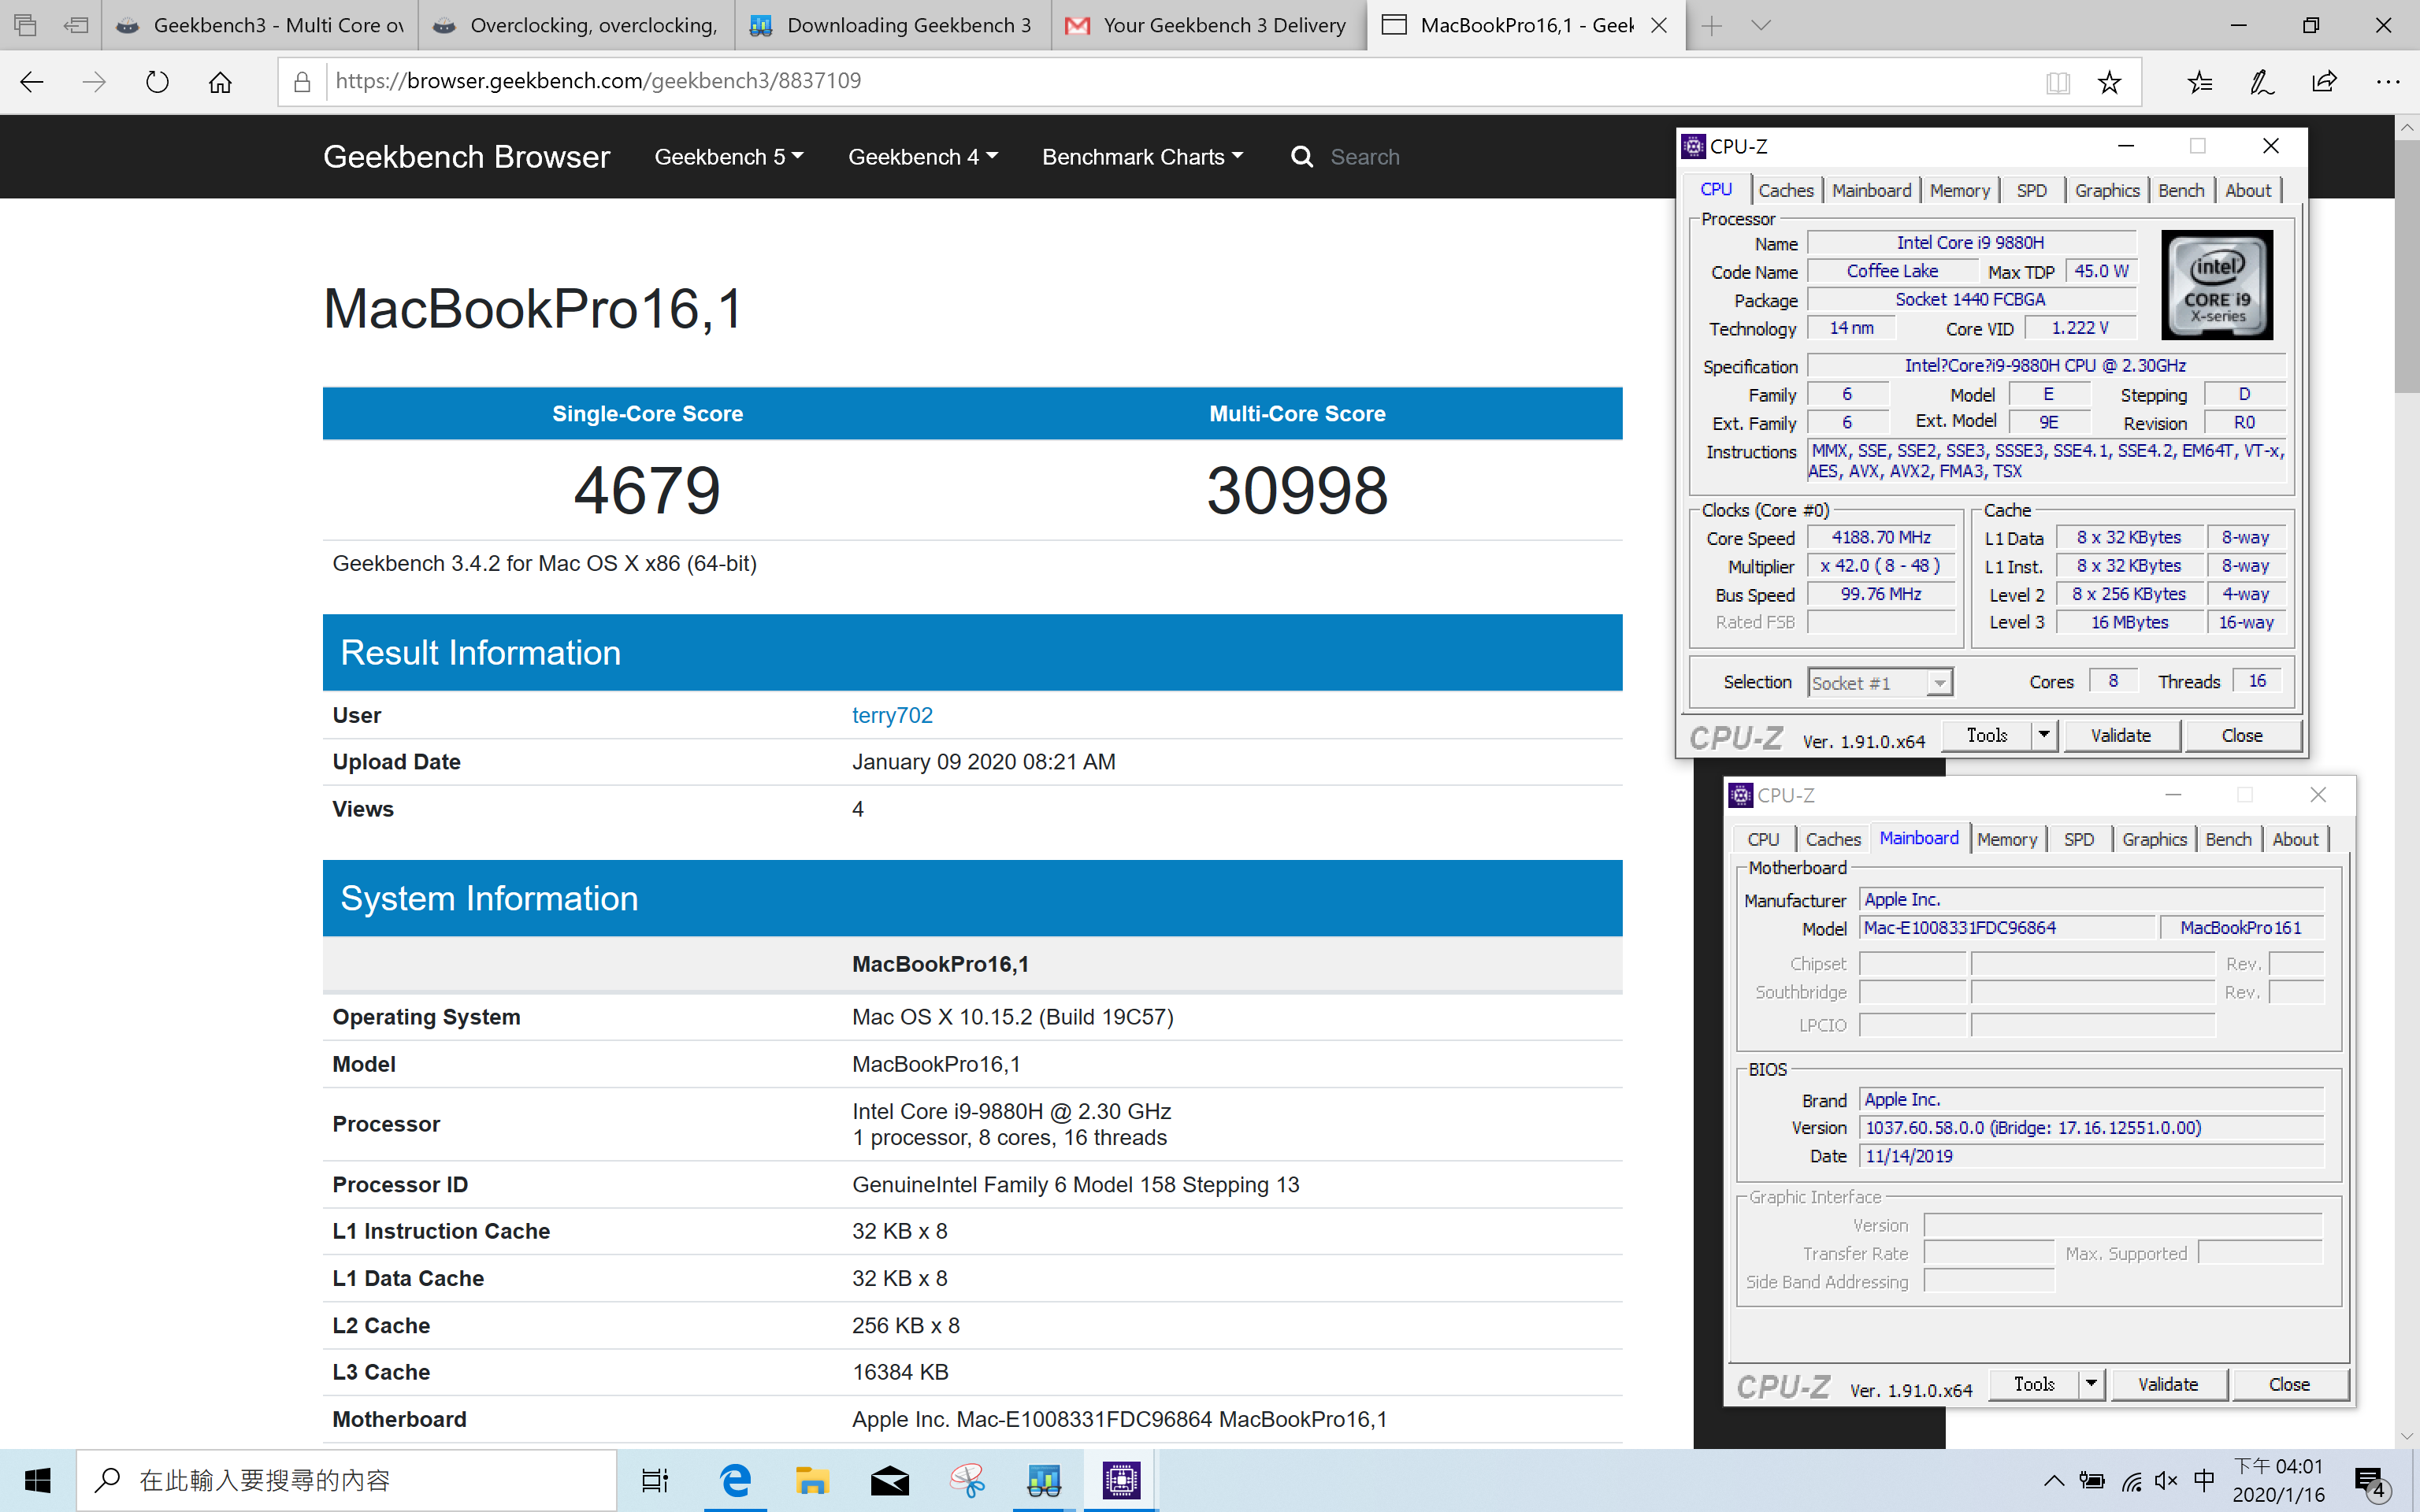Viewport: 2420px width, 1512px height.
Task: Click CPU-Z taskbar icon
Action: (1121, 1480)
